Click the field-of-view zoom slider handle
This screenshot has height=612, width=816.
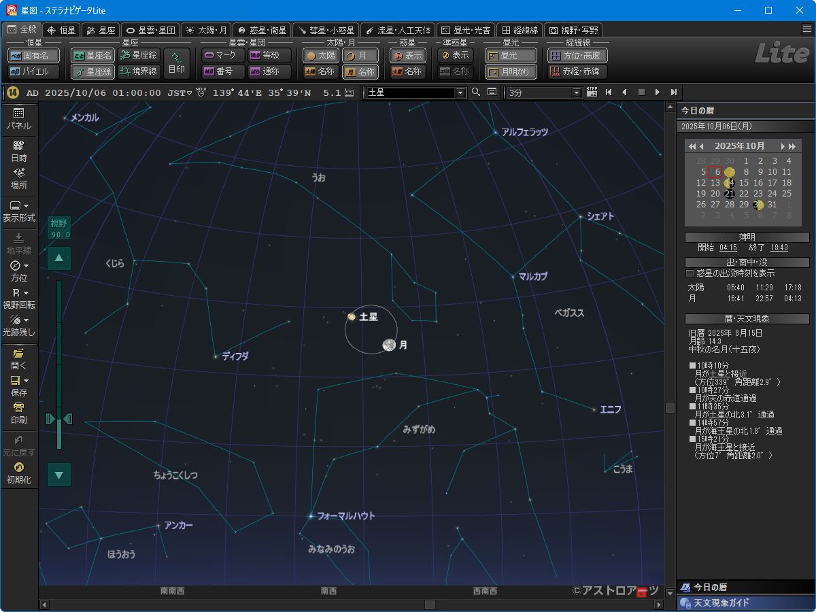click(59, 418)
